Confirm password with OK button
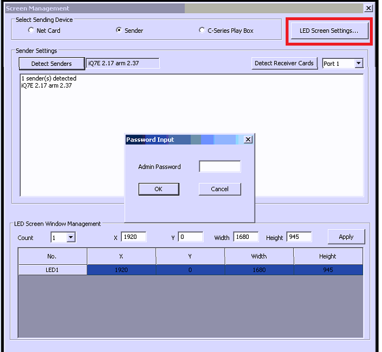Screen dimensions: 382x352 coord(159,189)
